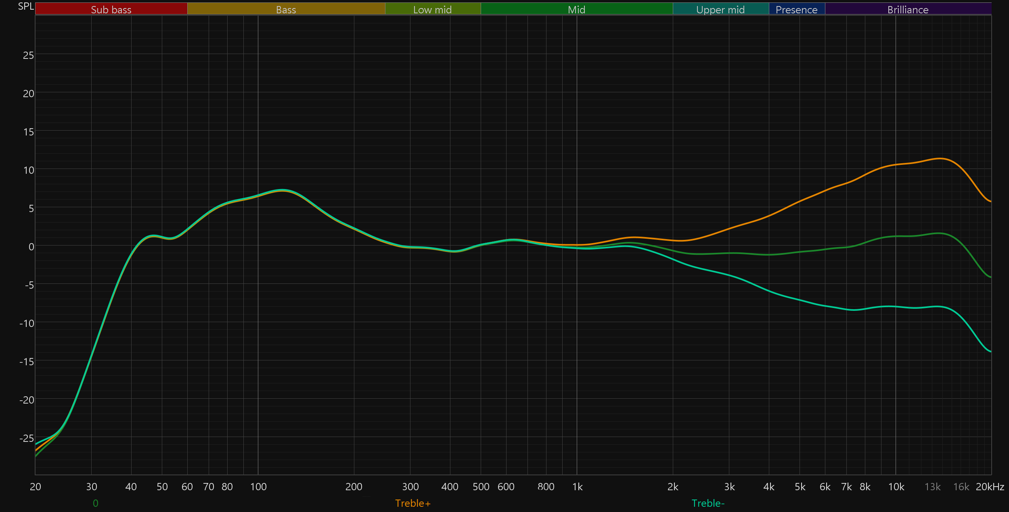Toggle the green 0 legend entry
This screenshot has height=512, width=1009.
[x=96, y=503]
